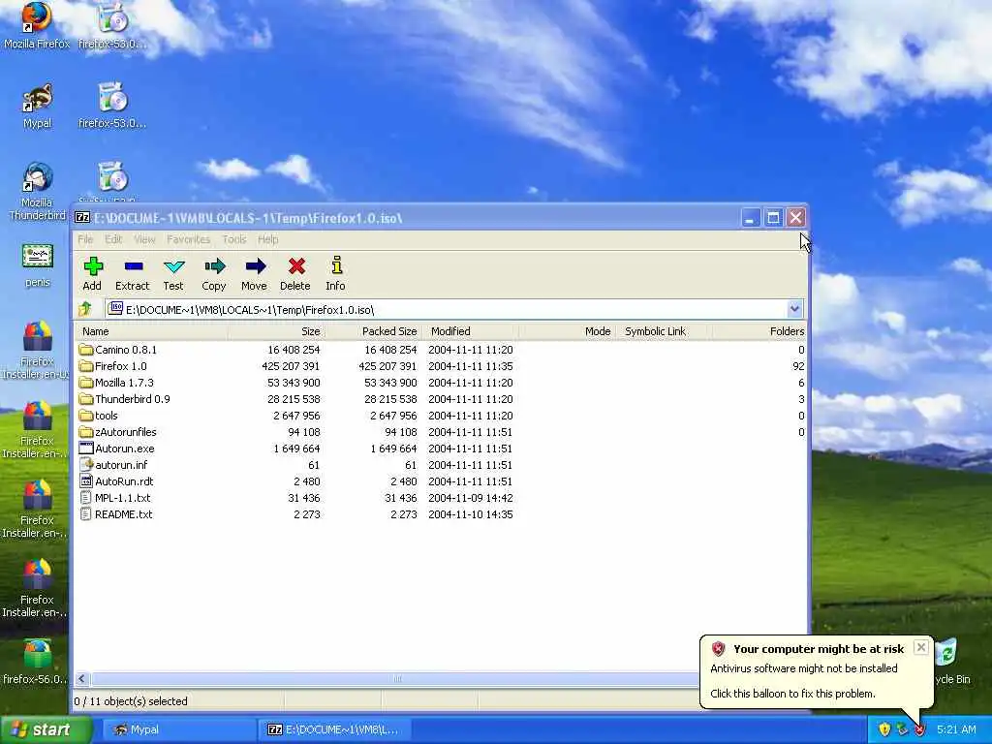This screenshot has width=992, height=744.
Task: Click the horizontal scrollbar left arrow
Action: (81, 679)
